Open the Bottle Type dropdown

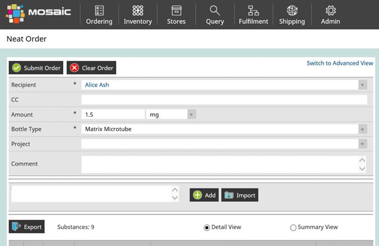[x=362, y=129]
